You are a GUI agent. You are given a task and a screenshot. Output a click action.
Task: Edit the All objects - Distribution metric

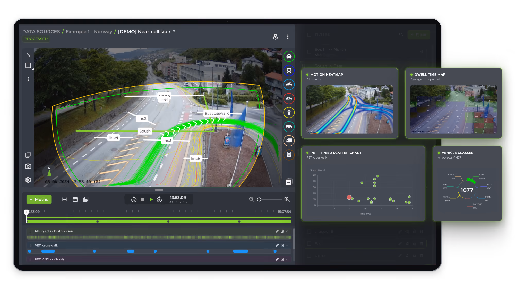point(277,231)
